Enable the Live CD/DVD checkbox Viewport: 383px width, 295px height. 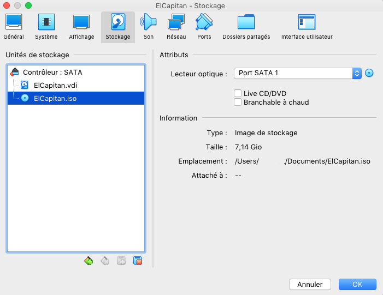coord(238,93)
